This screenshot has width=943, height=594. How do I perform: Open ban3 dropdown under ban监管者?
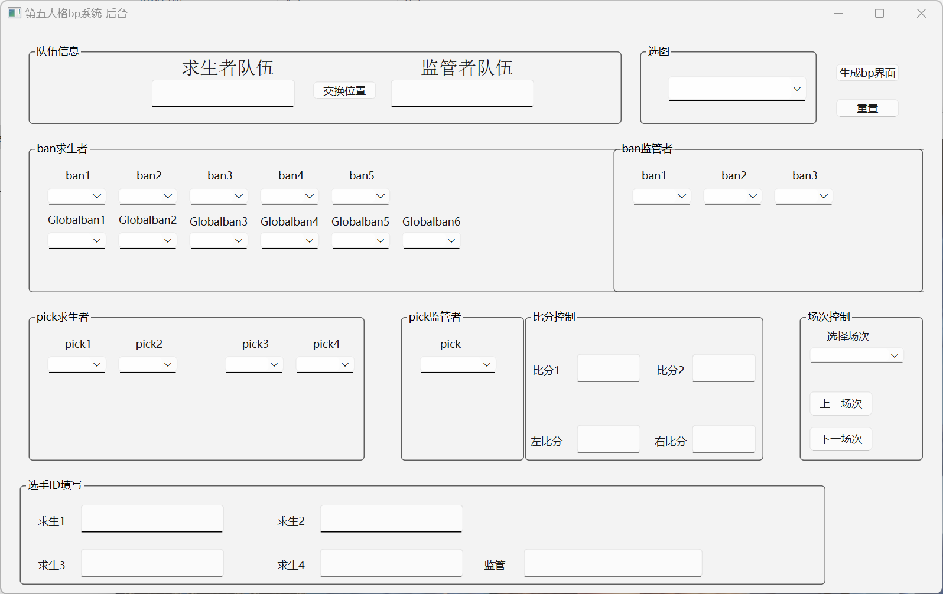coord(804,196)
